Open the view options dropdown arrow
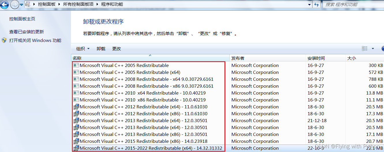Image resolution: width=384 pixels, height=152 pixels. coord(373,49)
